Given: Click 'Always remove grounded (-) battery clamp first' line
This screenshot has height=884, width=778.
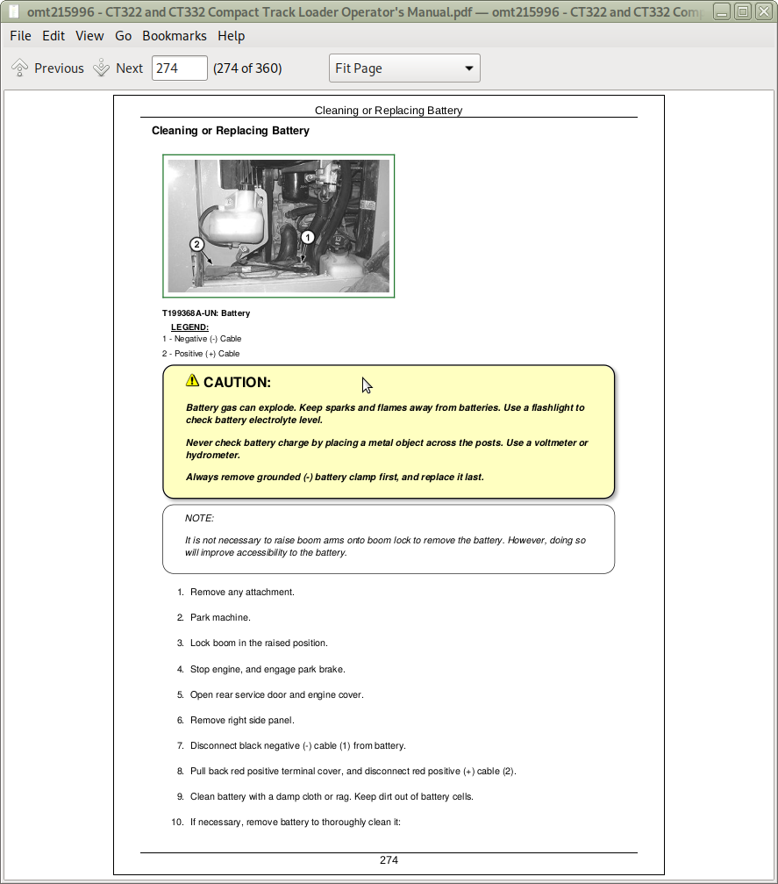Looking at the screenshot, I should (335, 477).
